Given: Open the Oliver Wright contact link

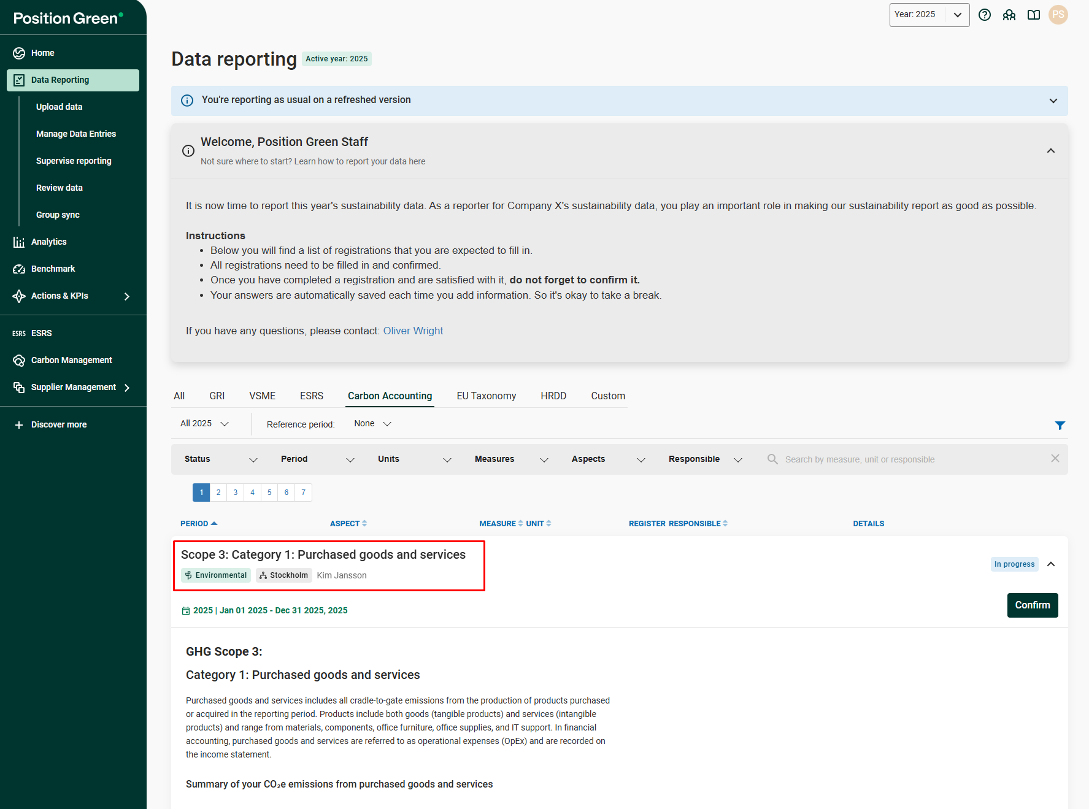Looking at the screenshot, I should coord(413,331).
